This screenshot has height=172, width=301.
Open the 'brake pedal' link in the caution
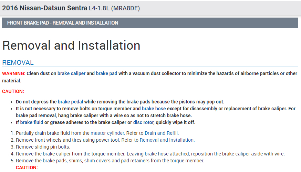pos(70,102)
